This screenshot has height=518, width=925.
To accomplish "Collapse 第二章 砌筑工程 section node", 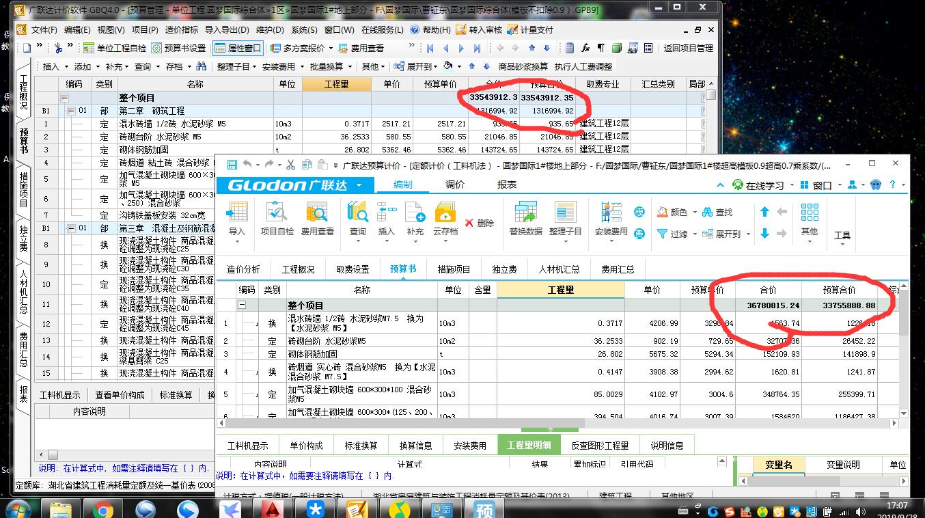I will (x=71, y=111).
